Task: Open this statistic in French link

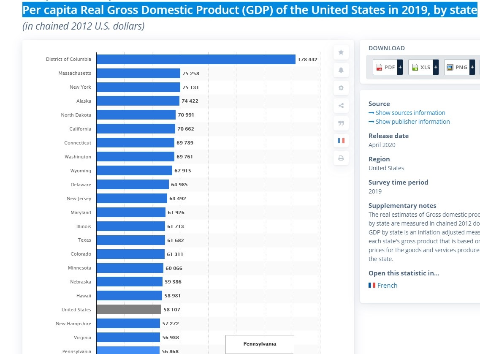Action: click(x=387, y=286)
